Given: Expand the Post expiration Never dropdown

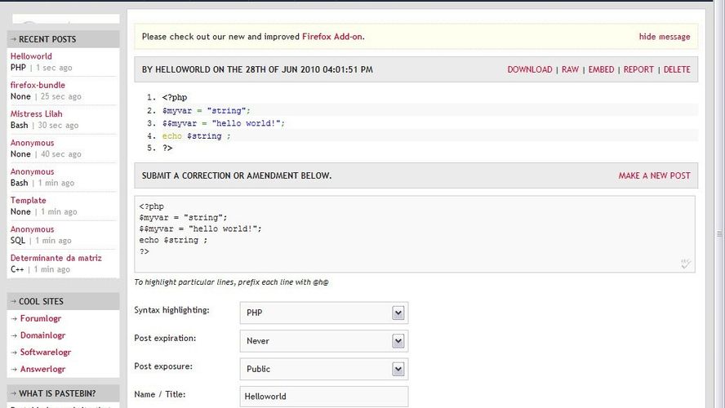Looking at the screenshot, I should [323, 341].
